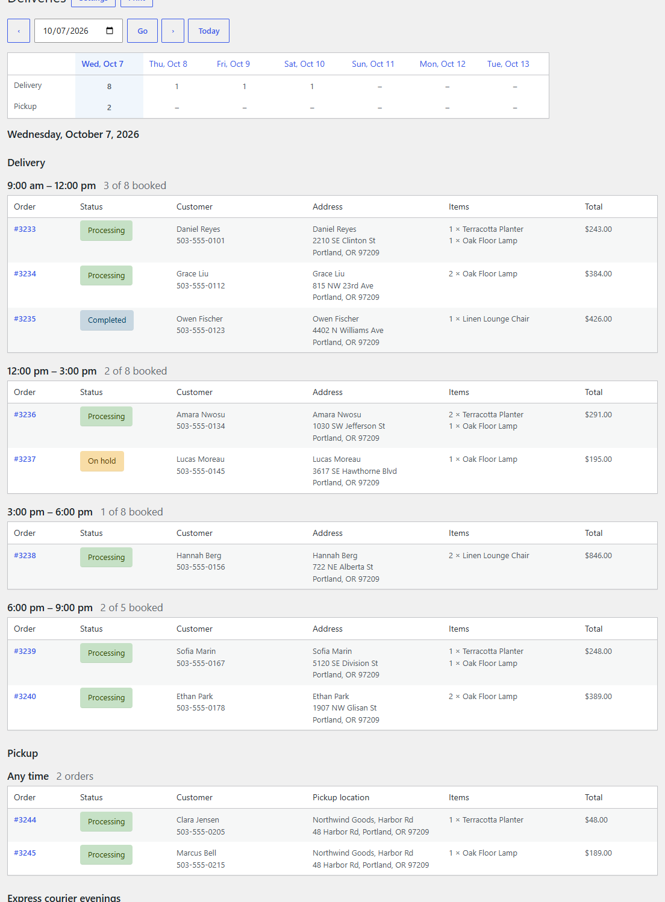
Task: Click the total $426.00
Action: tap(598, 319)
